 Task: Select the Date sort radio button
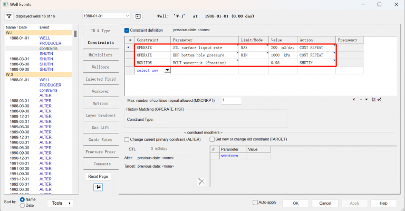click(22, 206)
